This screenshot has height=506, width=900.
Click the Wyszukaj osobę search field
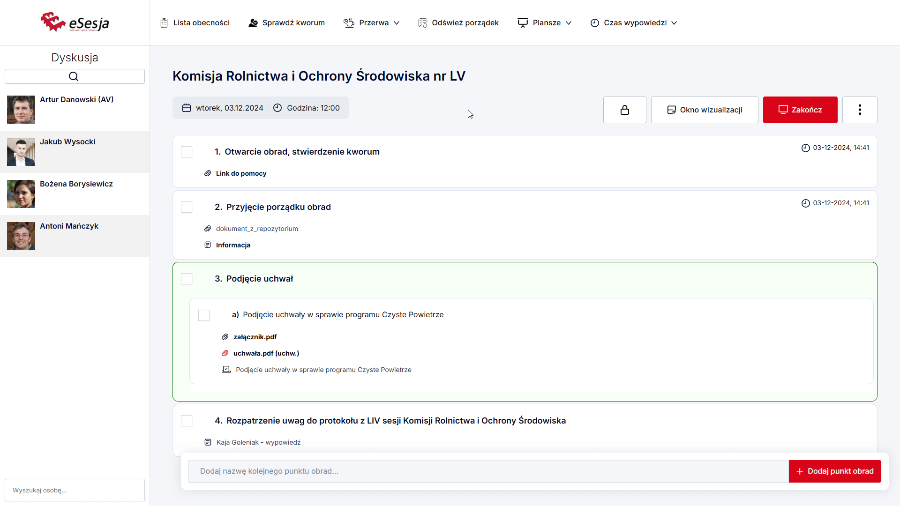coord(75,490)
